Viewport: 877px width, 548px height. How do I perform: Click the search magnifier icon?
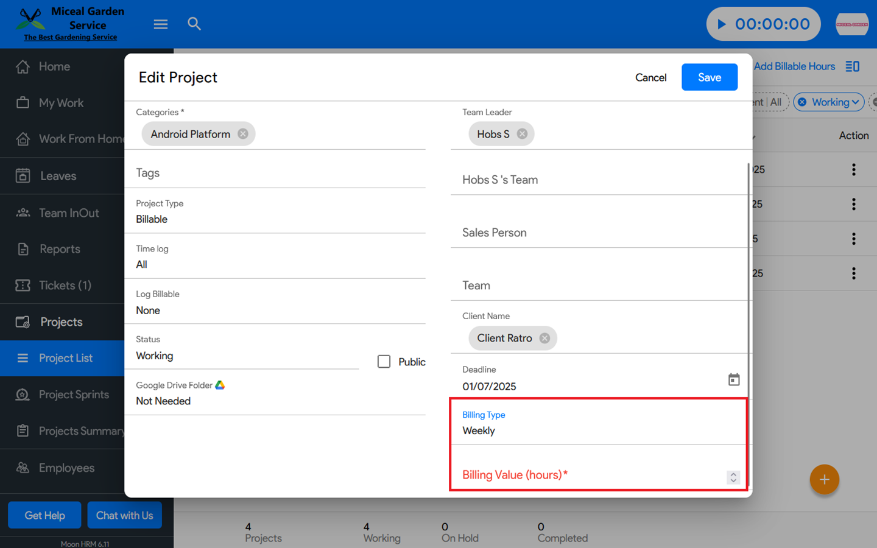click(x=194, y=24)
